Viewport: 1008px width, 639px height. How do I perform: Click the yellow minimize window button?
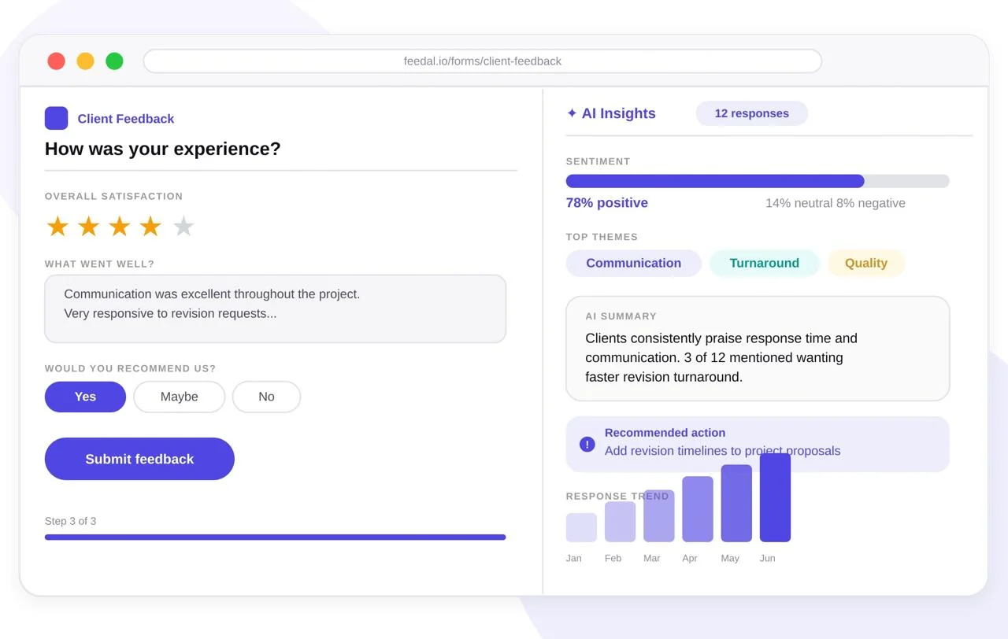[x=85, y=61]
